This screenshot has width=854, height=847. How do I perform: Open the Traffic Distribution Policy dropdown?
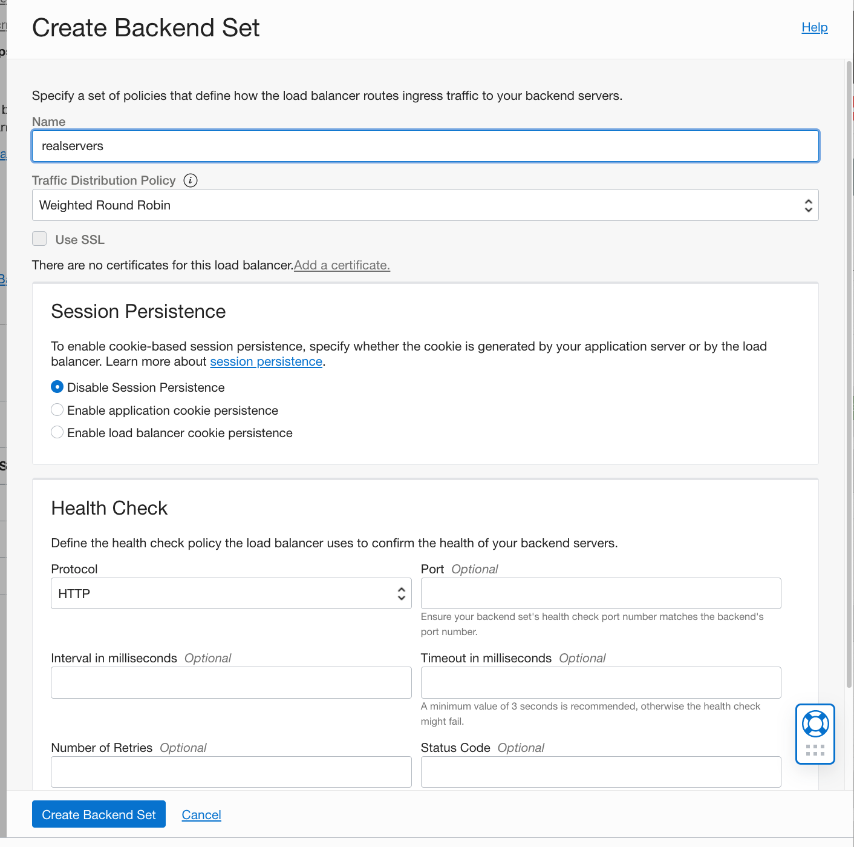[425, 205]
